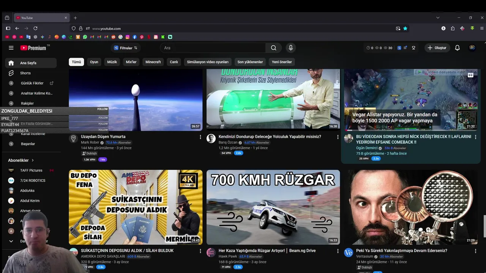Select the Son yüklenenler chip

[250, 62]
